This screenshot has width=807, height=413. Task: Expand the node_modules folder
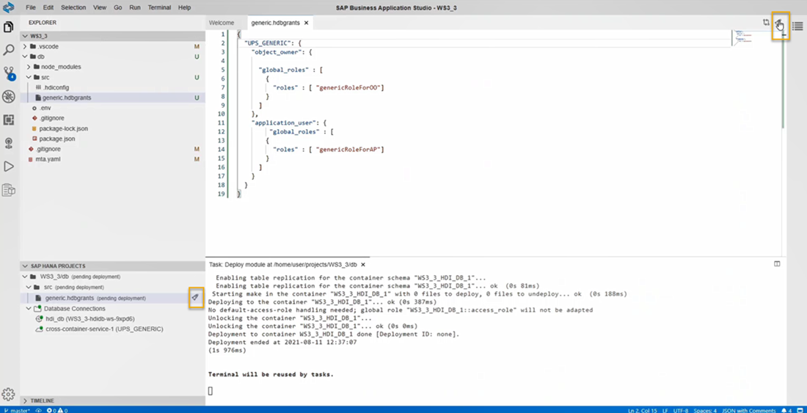[x=29, y=67]
